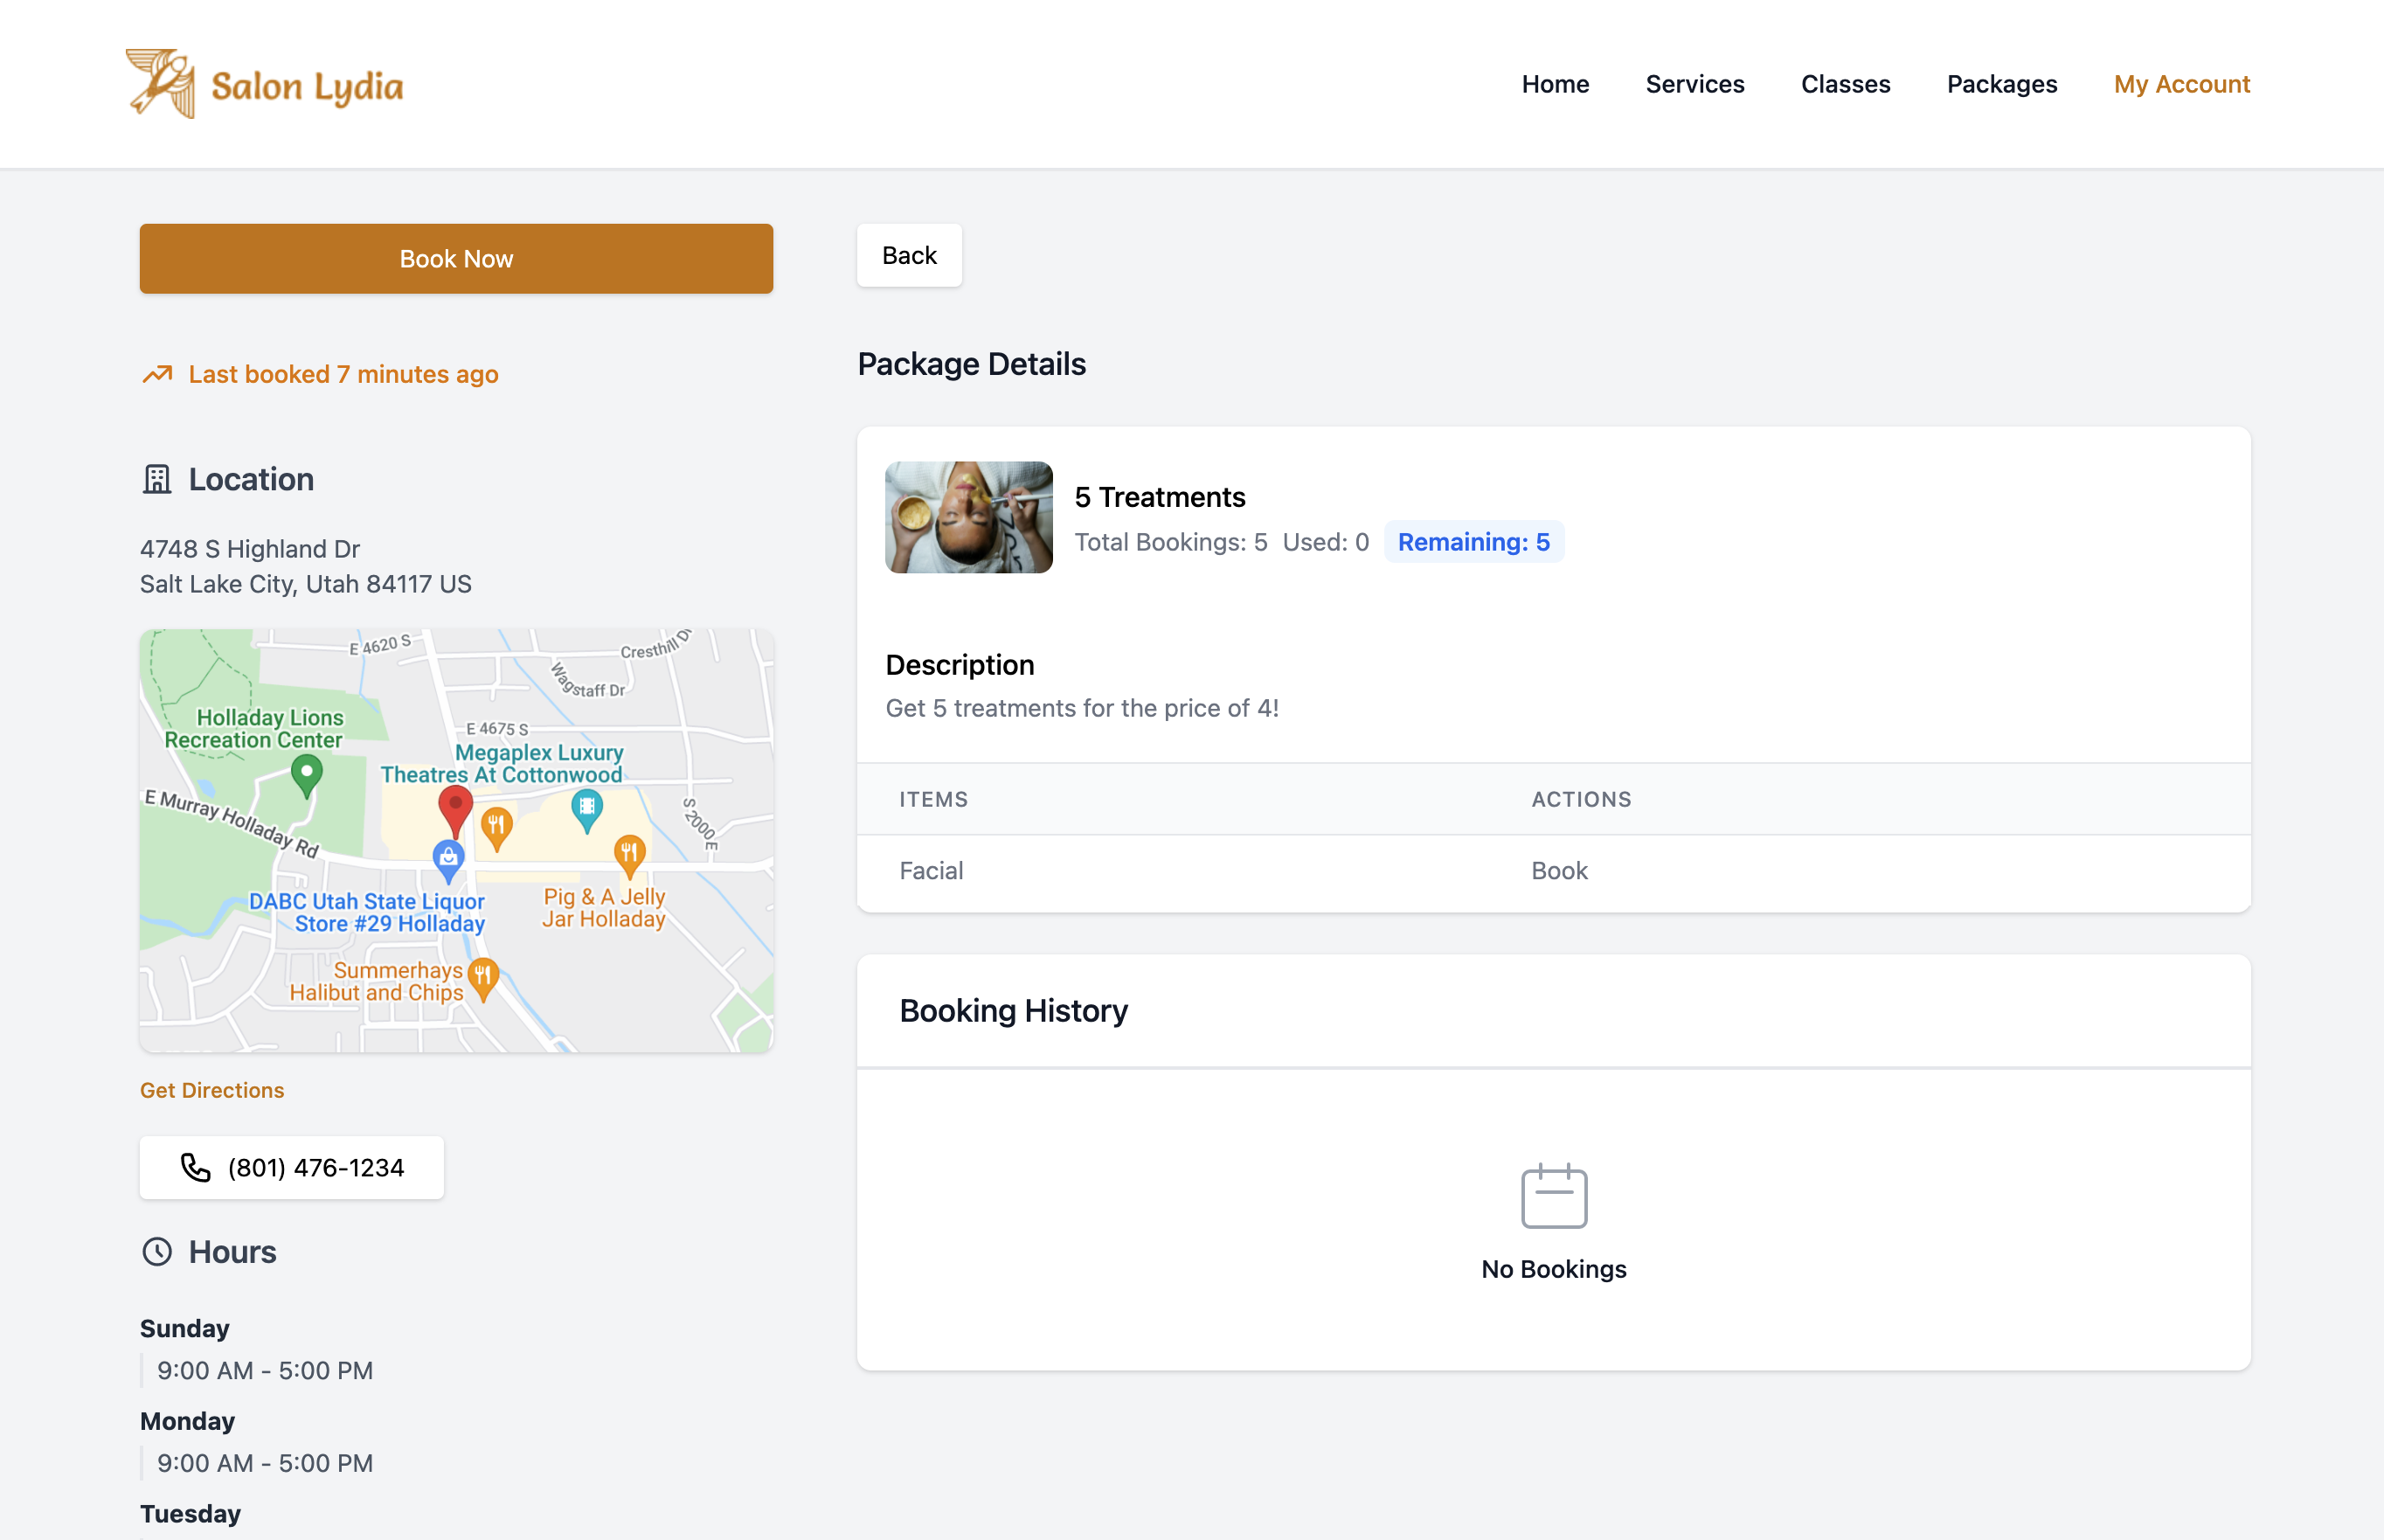Click the green Holladay Lions Recreation Center marker
This screenshot has height=1540, width=2384.
306,773
